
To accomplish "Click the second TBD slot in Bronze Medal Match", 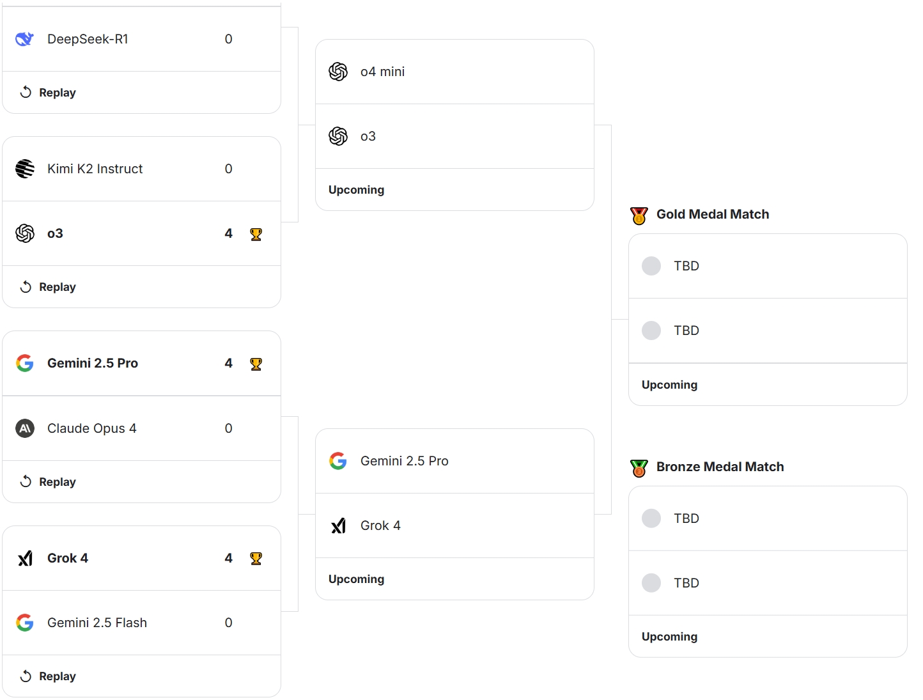I will [x=686, y=583].
